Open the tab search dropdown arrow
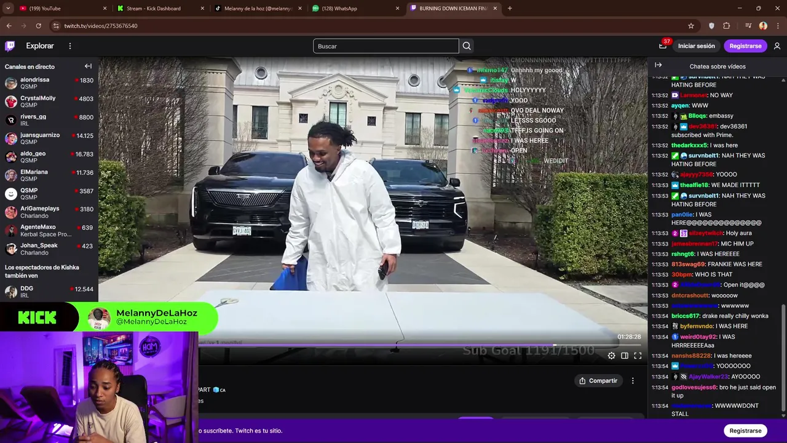The height and width of the screenshot is (443, 787). click(x=7, y=9)
